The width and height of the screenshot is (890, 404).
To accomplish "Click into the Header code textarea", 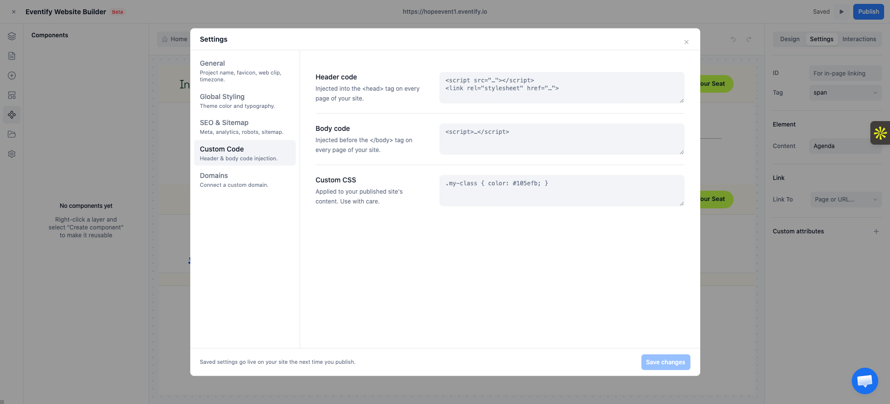I will click(561, 88).
